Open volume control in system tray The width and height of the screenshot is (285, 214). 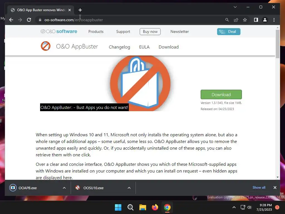249,207
